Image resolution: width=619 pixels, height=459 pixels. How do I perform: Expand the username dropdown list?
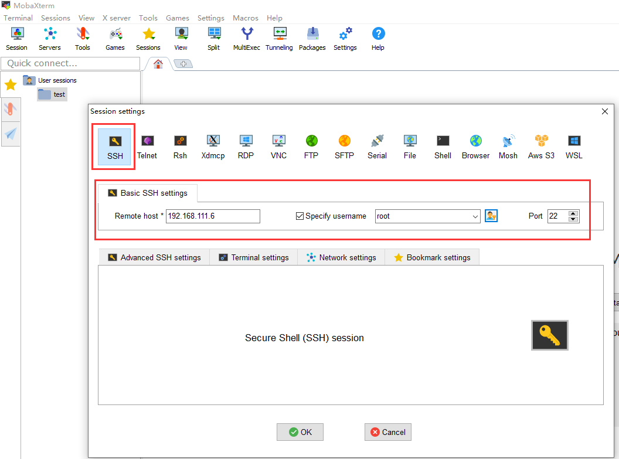[475, 216]
